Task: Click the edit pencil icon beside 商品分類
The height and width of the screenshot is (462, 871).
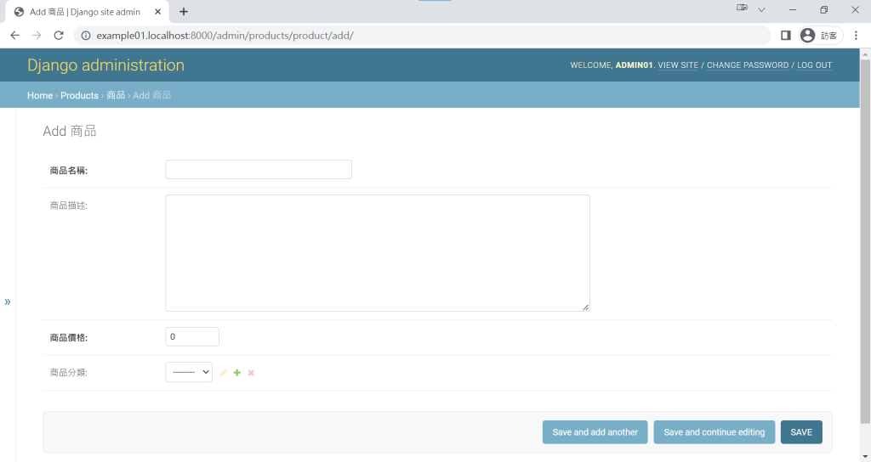Action: (x=224, y=373)
